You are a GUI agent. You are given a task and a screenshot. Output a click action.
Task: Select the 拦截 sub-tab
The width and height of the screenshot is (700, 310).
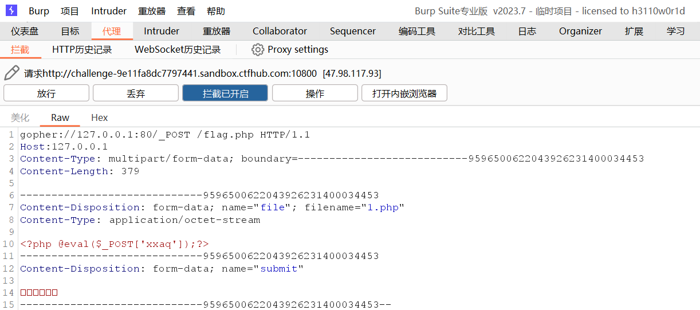(x=20, y=50)
